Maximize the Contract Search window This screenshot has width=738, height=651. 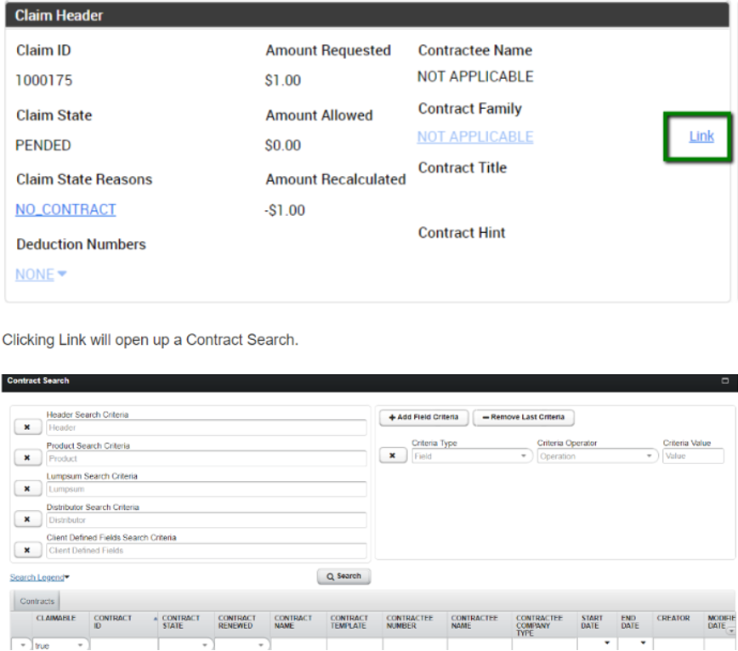(x=725, y=382)
